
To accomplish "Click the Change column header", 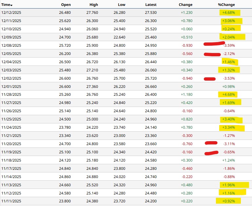I will (185, 5).
